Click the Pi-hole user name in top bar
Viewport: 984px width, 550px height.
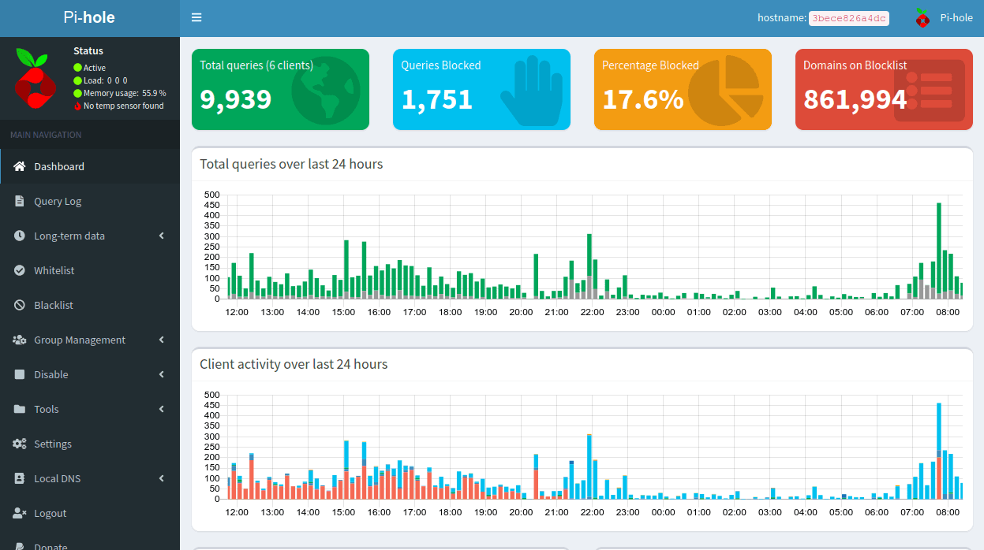(x=956, y=17)
